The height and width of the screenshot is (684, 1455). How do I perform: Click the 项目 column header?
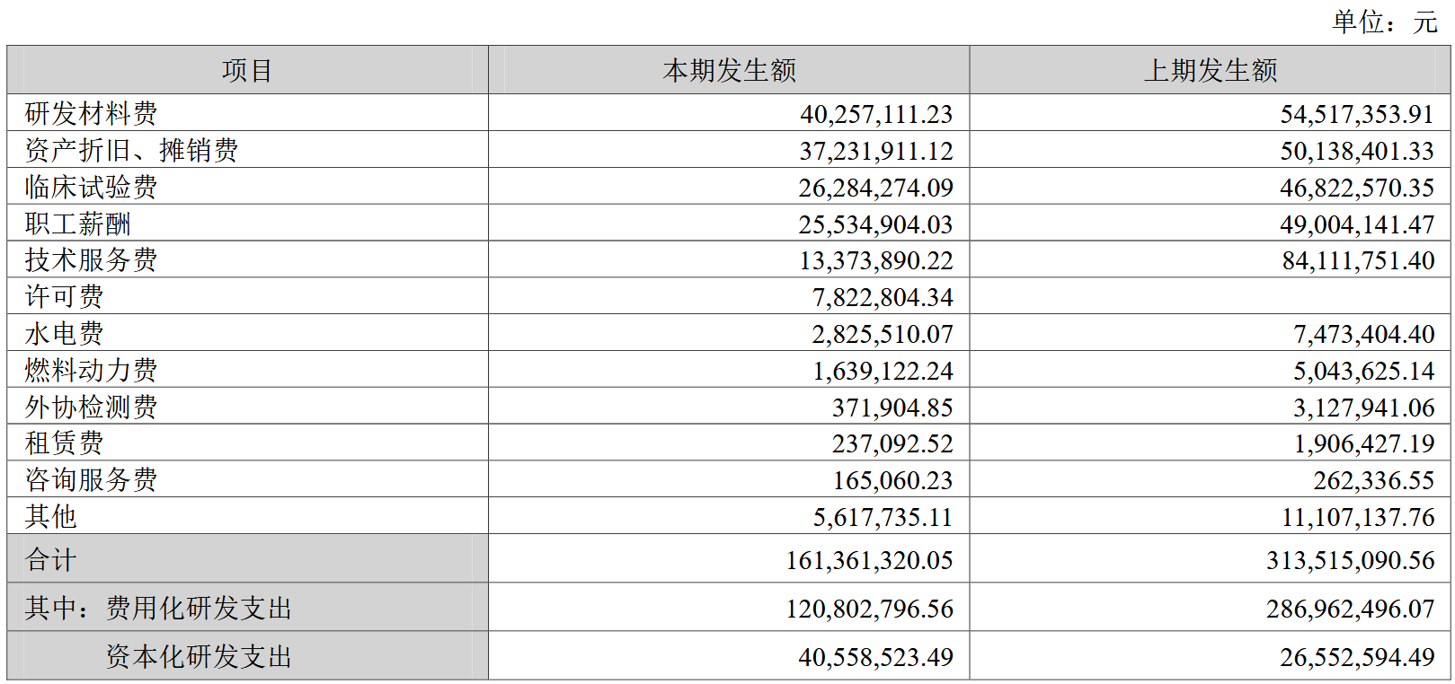pyautogui.click(x=247, y=70)
